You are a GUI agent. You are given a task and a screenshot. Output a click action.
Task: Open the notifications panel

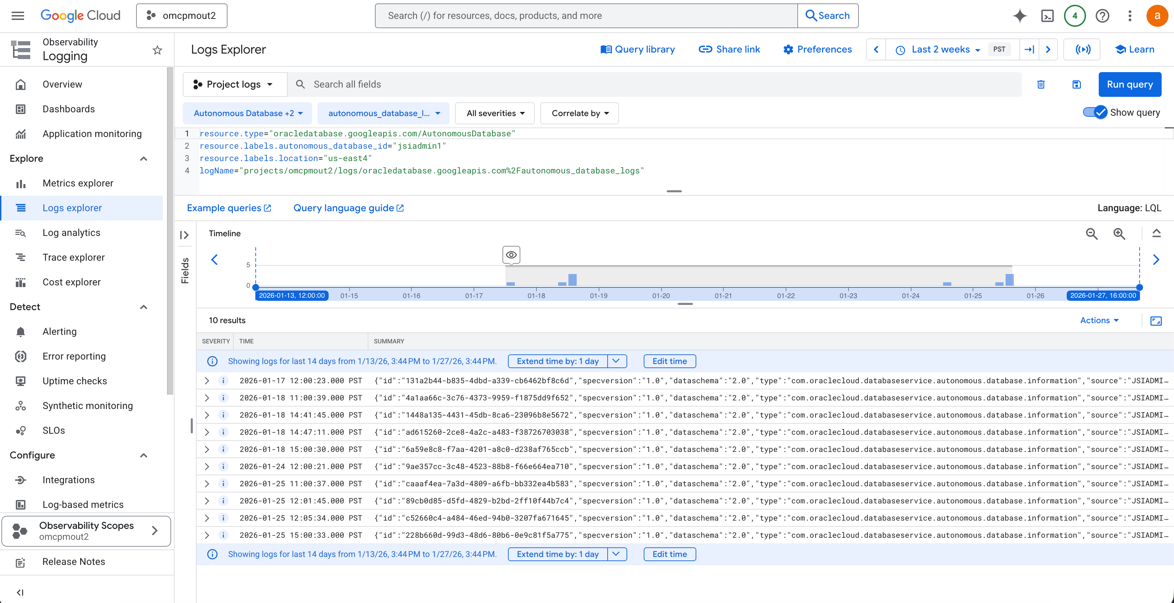[x=1075, y=15]
